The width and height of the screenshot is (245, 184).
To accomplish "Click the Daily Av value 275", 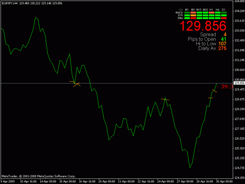I will 222,48.
